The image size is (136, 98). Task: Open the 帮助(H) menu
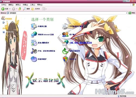coord(40,5)
